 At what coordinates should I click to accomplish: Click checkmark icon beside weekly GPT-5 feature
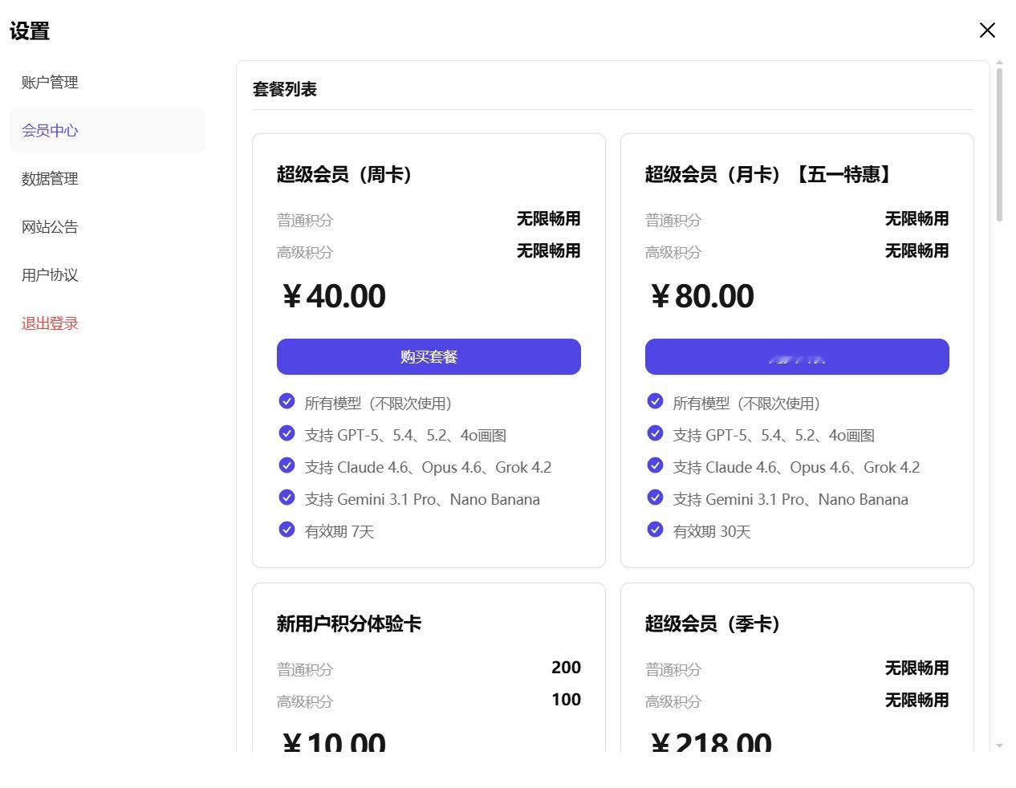click(x=287, y=433)
